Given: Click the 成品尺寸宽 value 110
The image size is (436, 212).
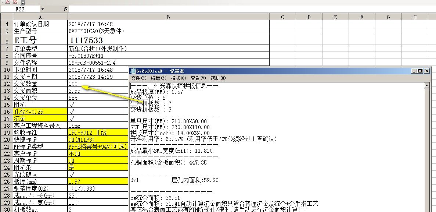Looking at the screenshot, I should click(x=98, y=202).
